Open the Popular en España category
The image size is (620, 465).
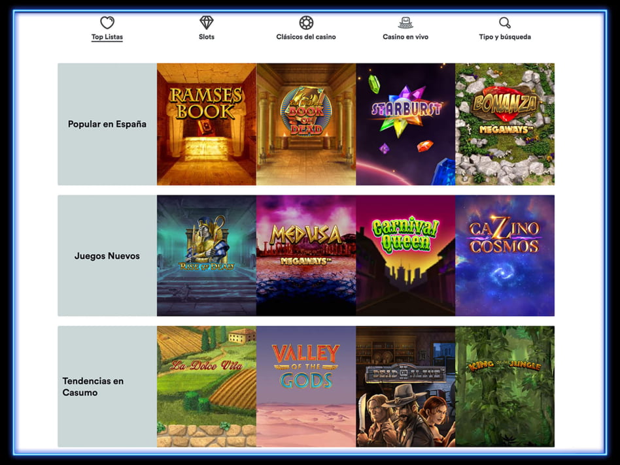coord(107,124)
